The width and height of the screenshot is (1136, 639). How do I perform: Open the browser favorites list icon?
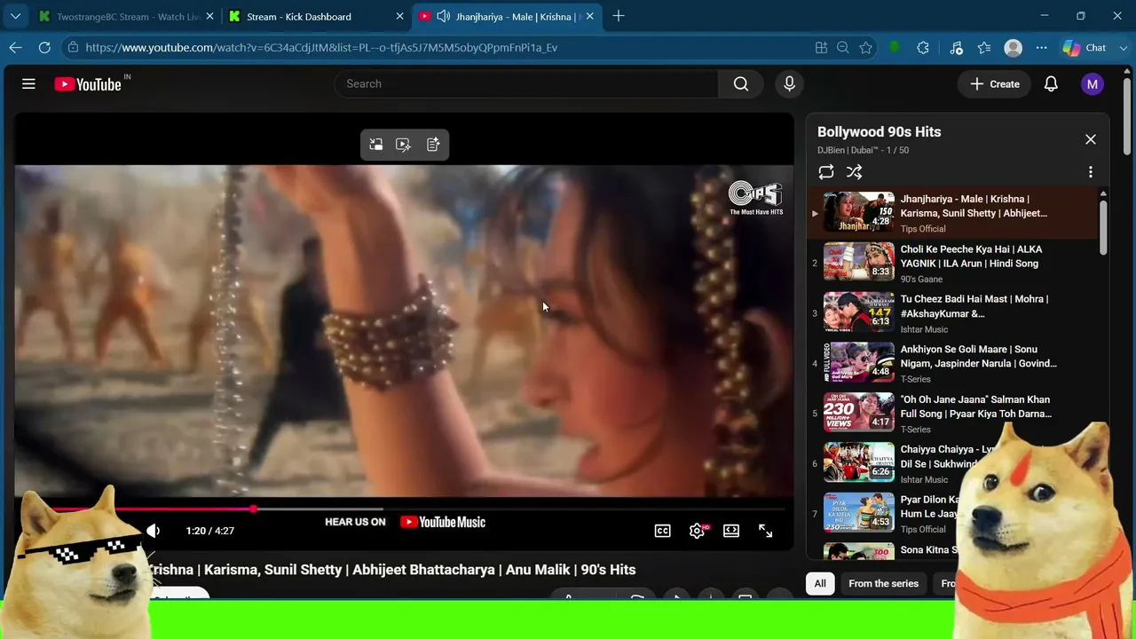coord(984,48)
